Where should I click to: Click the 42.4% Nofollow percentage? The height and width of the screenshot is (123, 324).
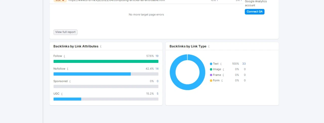point(150,69)
